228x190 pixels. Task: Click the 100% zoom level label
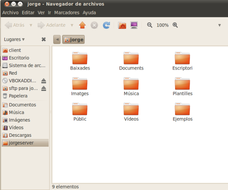click(x=162, y=25)
